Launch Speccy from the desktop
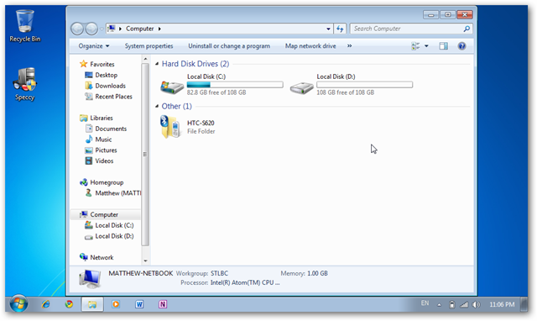Screen dimensions: 537x321 [24, 84]
